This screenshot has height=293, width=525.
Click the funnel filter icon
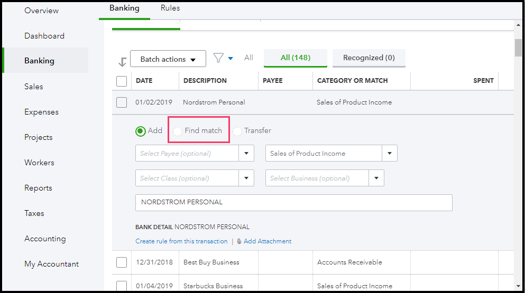click(x=218, y=58)
